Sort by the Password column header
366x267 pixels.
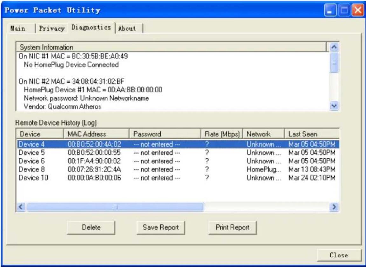(165, 134)
